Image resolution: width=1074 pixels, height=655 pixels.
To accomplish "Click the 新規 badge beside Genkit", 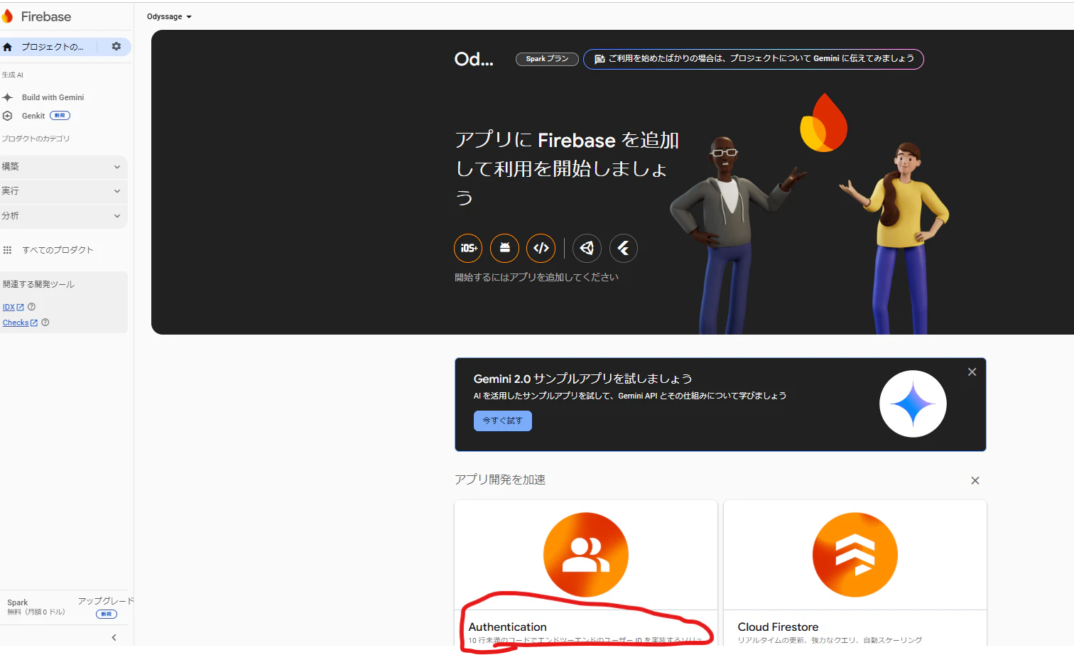I will tap(60, 116).
